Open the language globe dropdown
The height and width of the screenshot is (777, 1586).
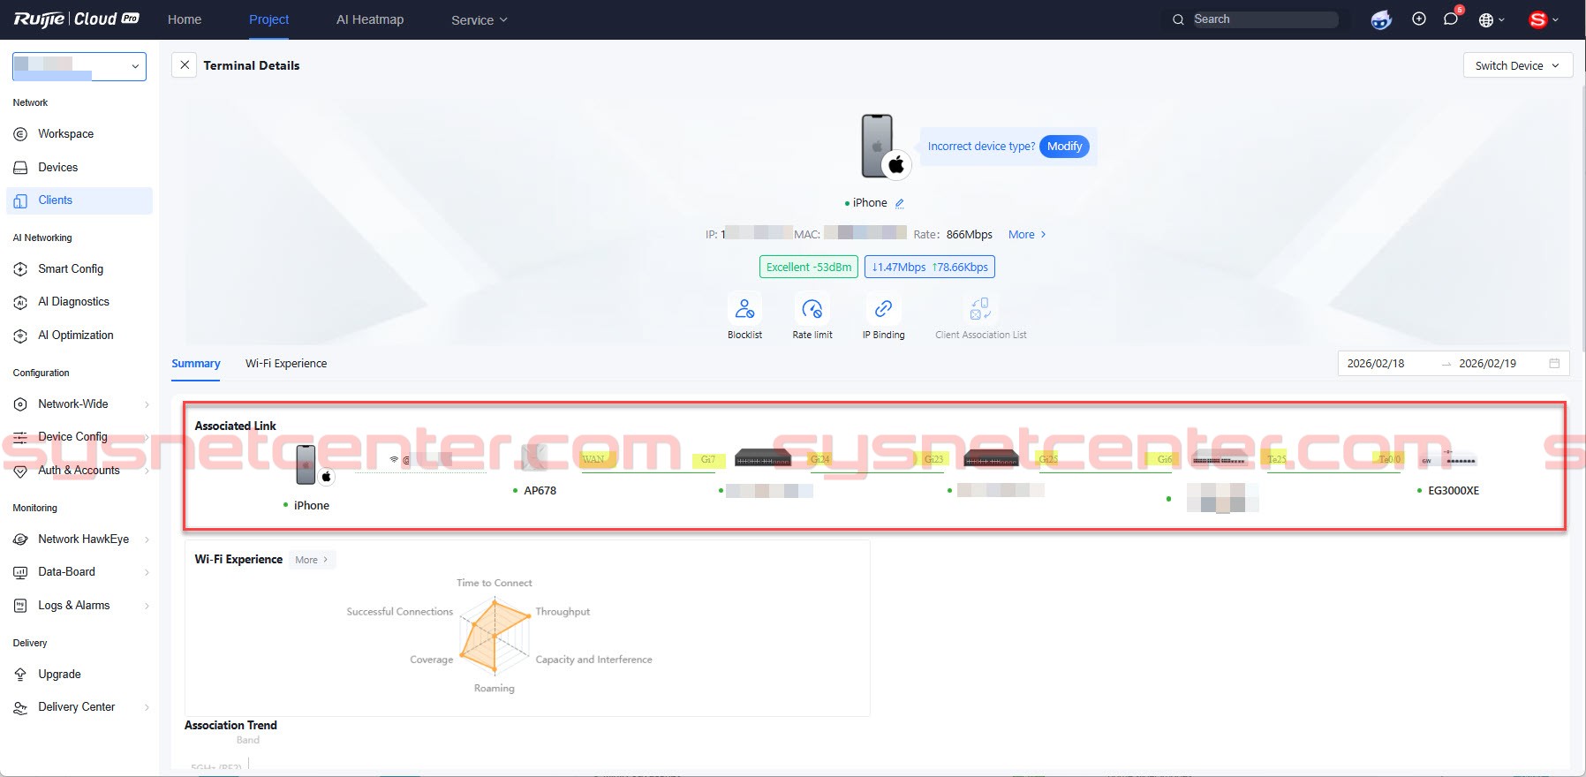point(1491,20)
